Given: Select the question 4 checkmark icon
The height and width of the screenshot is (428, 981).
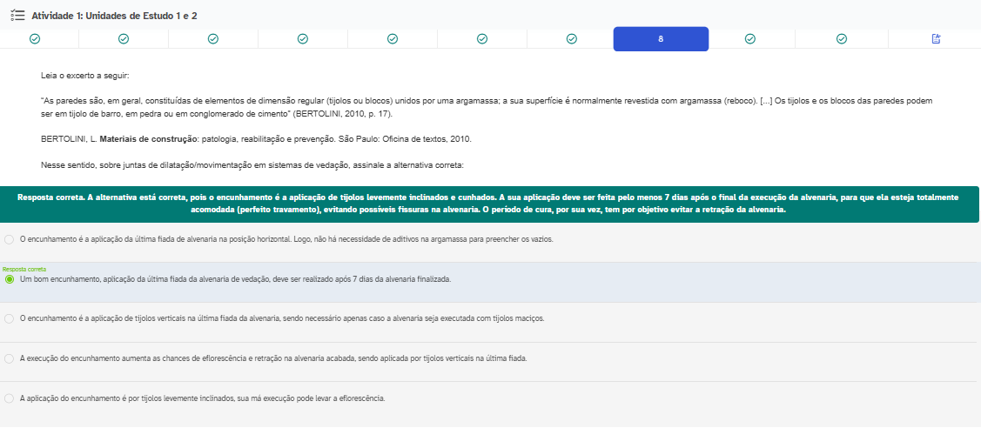Looking at the screenshot, I should tap(303, 39).
